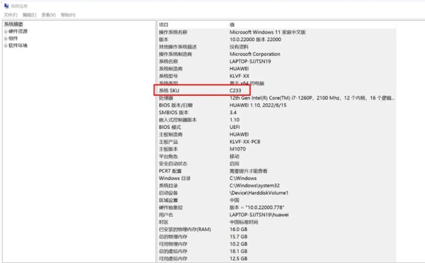Select the 10.0.22000 版本 22000 value

[255, 39]
